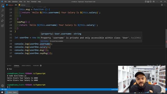This screenshot has width=167, height=94.
Task: Click line number 23 in gutter
Action: tap(10, 9)
